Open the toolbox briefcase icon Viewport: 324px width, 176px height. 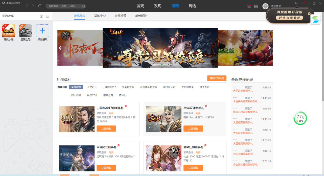(256, 6)
